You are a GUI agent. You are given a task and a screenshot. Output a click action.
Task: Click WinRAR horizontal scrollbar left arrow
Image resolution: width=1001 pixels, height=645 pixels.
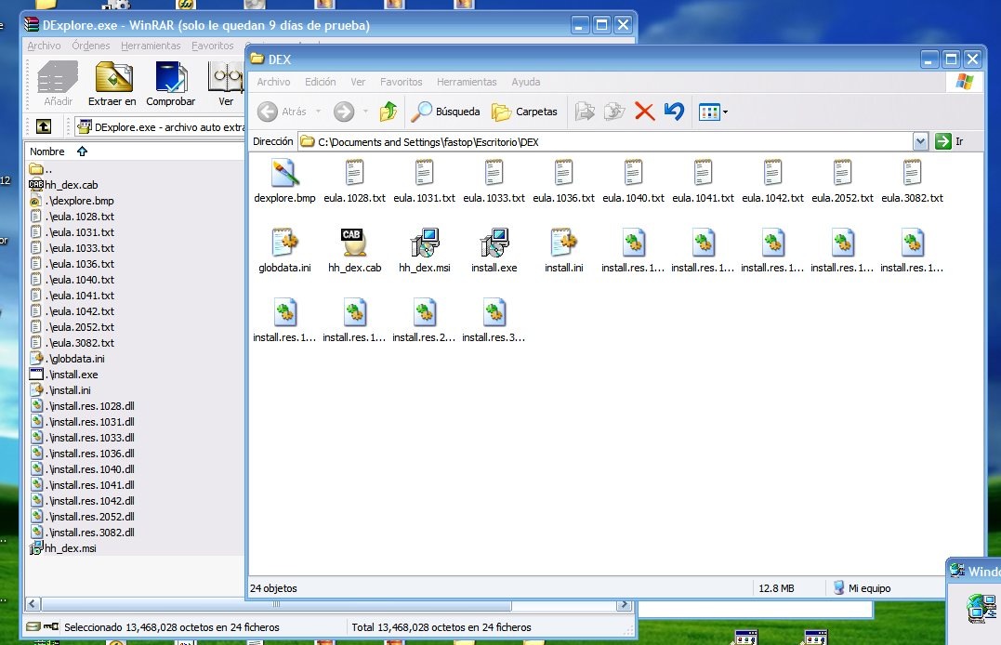click(x=33, y=603)
